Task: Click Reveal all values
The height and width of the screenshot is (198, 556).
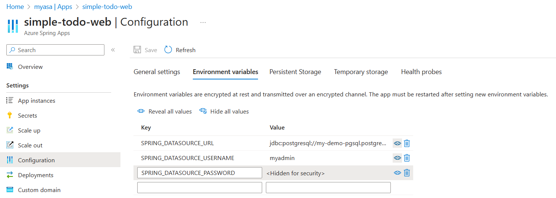Action: [164, 111]
